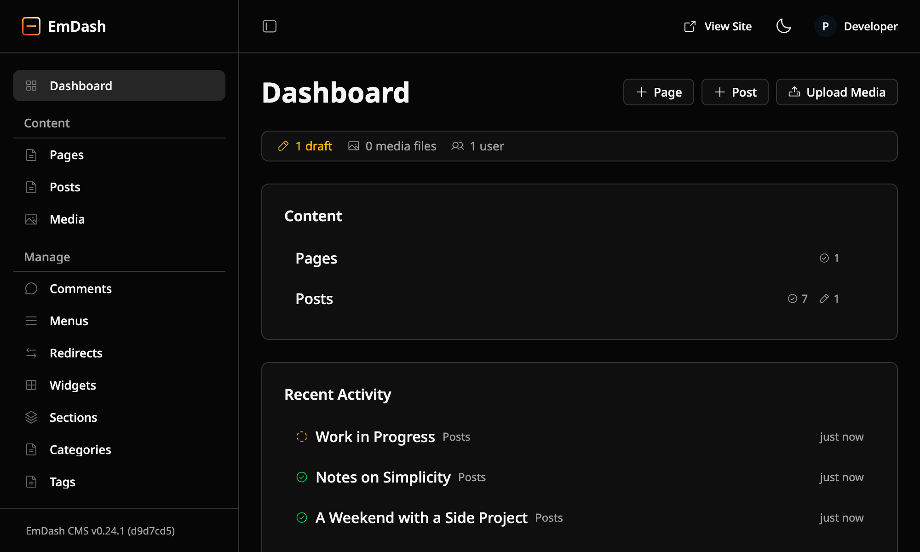The height and width of the screenshot is (552, 920).
Task: Click the Sections layers icon
Action: point(31,417)
